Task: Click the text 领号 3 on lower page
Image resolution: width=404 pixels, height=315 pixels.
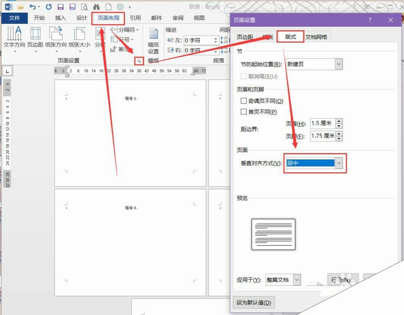Action: [131, 208]
